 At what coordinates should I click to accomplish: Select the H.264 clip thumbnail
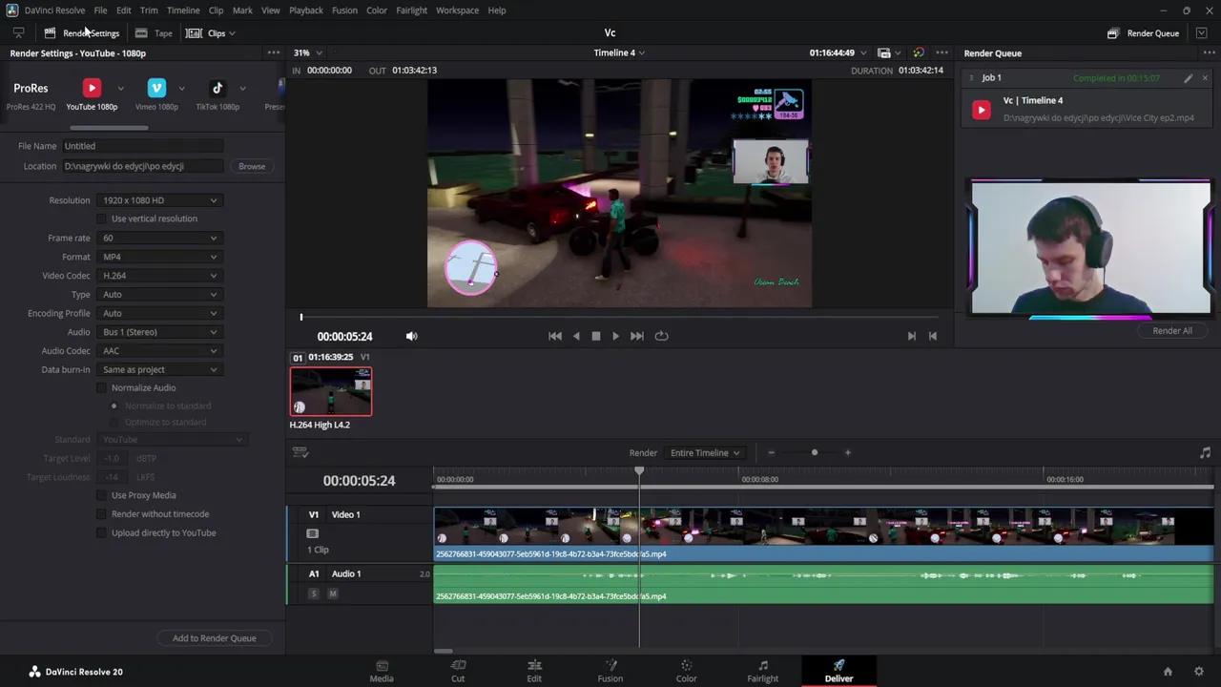[331, 391]
